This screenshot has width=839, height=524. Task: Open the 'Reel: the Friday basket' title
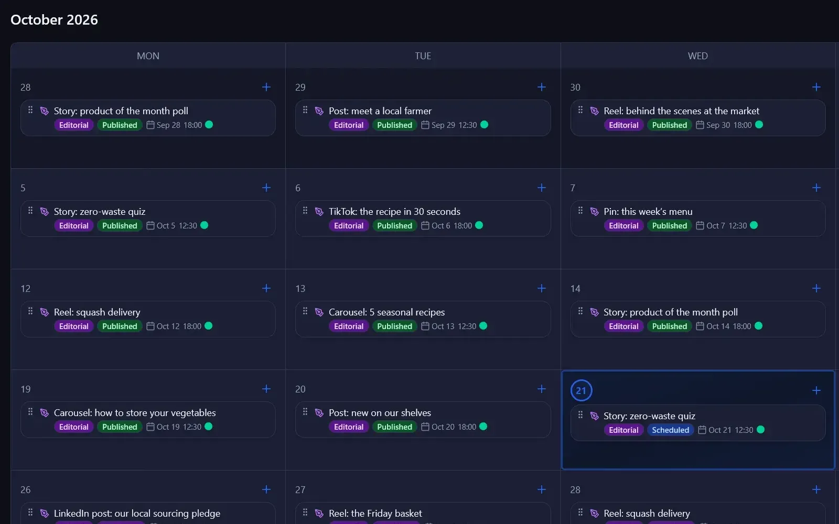click(375, 514)
